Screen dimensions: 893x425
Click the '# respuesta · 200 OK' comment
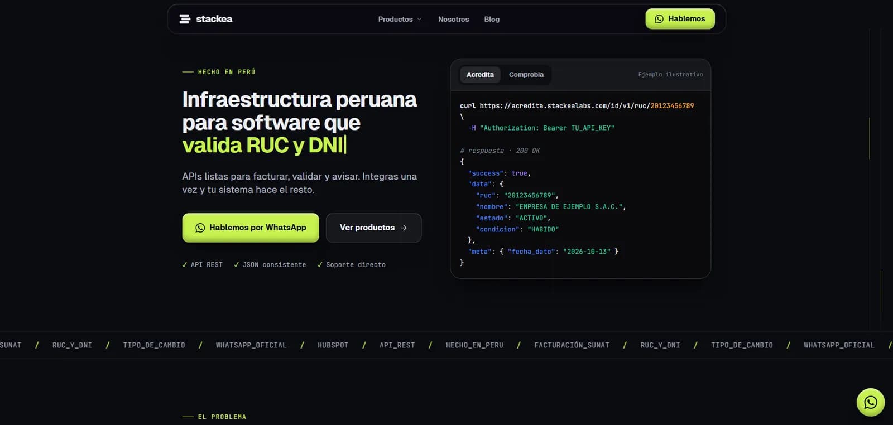[x=500, y=151]
